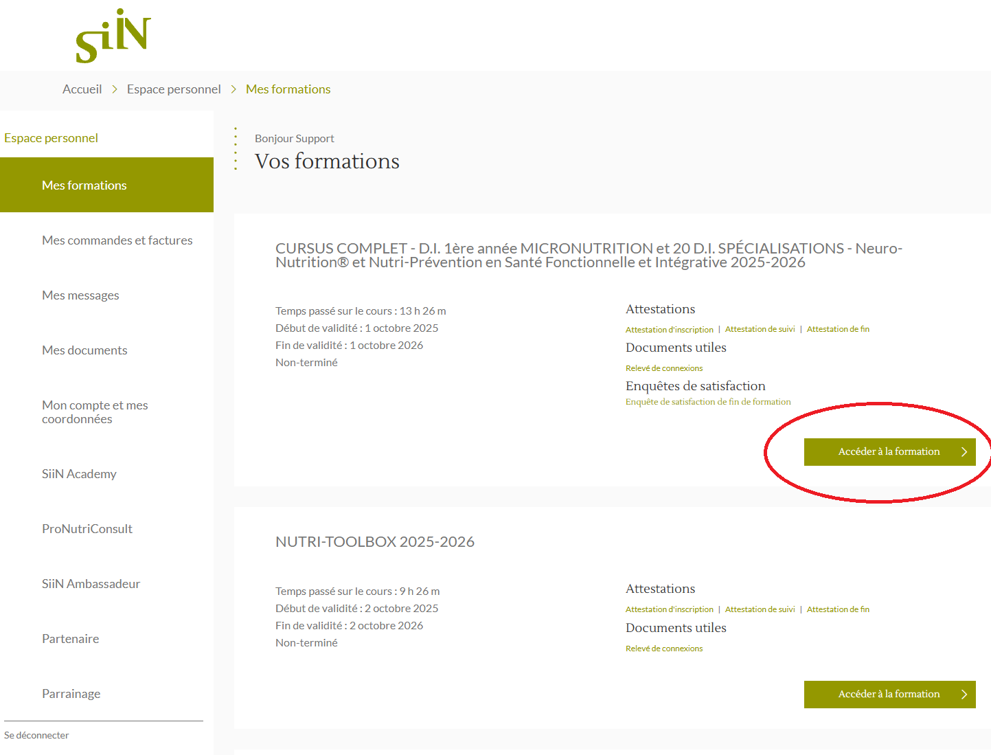Click 'Fin de validité : 1 octobre 2026'

(349, 346)
